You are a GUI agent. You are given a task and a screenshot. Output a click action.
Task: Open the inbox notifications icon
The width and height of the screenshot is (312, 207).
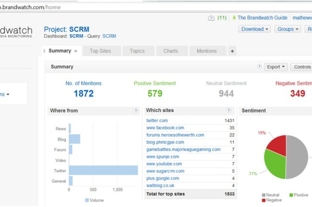click(x=211, y=18)
